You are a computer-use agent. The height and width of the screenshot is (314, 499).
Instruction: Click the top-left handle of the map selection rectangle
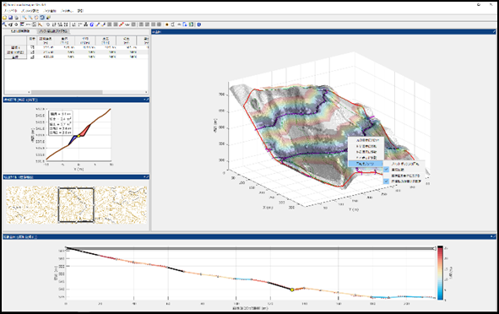[58, 188]
